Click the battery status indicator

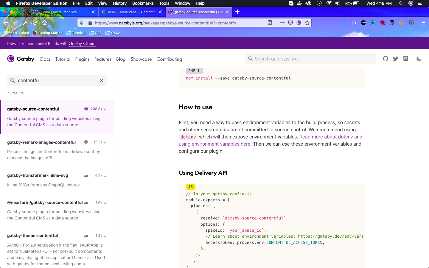coord(352,3)
